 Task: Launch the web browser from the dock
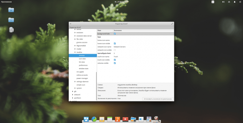coord(94,119)
